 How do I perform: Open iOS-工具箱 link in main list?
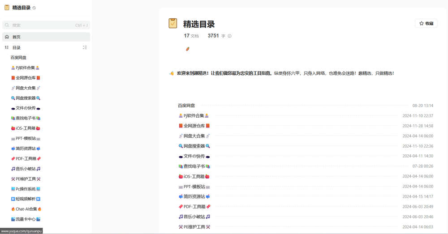click(194, 176)
